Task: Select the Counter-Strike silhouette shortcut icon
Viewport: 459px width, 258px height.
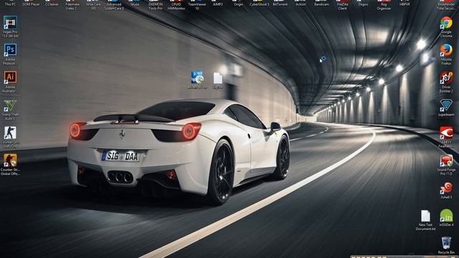Action: pos(10,133)
